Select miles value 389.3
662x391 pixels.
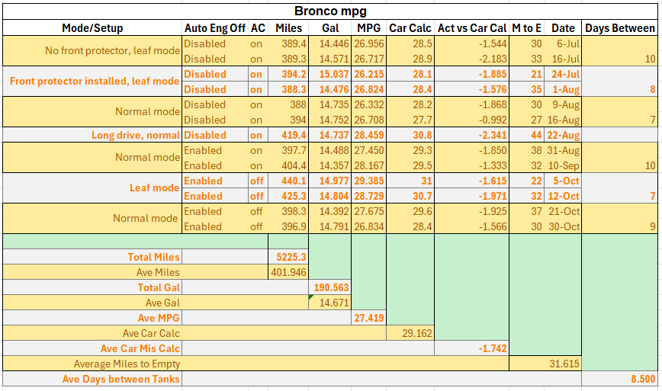point(288,59)
